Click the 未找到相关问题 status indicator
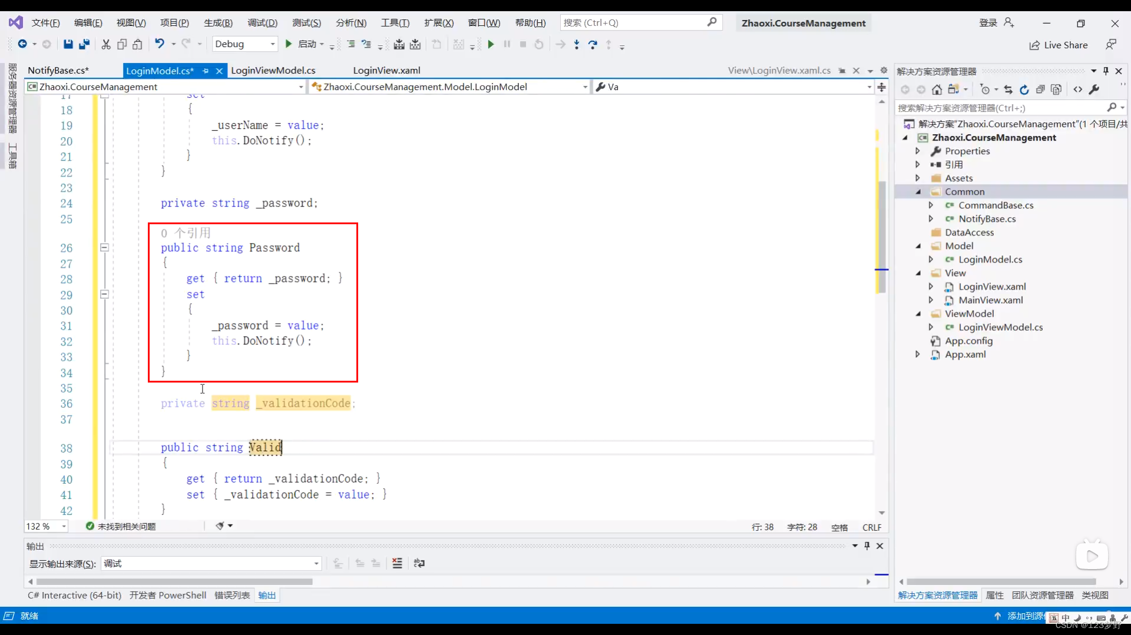 121,526
